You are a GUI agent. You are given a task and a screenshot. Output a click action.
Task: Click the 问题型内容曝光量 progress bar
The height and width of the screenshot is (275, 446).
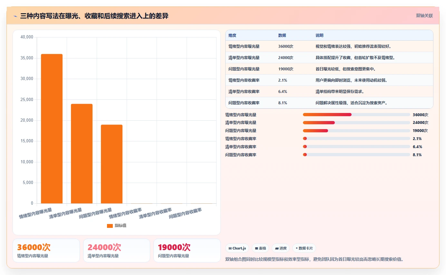pyautogui.click(x=356, y=131)
